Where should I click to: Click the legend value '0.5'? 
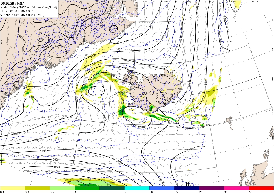(x=52, y=192)
